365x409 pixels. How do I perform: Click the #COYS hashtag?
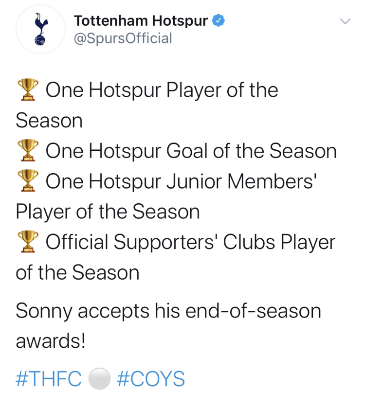click(151, 379)
